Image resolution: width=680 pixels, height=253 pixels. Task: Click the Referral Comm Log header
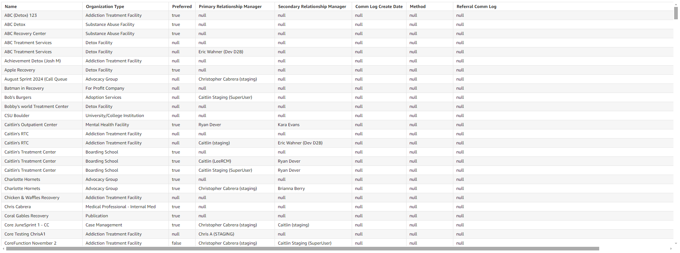pyautogui.click(x=476, y=7)
